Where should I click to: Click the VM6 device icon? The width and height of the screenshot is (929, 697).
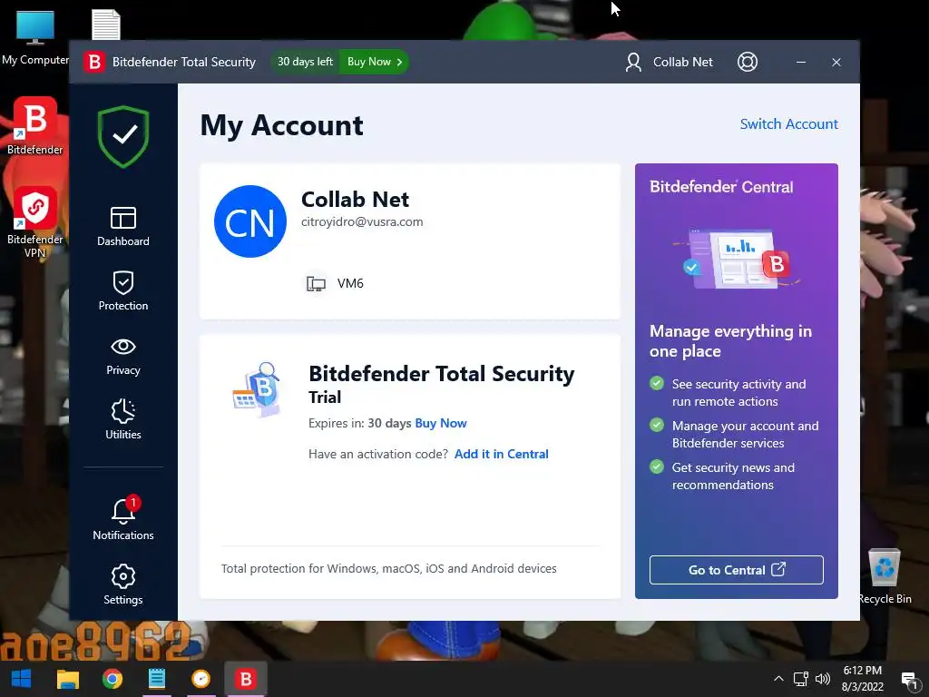[316, 284]
